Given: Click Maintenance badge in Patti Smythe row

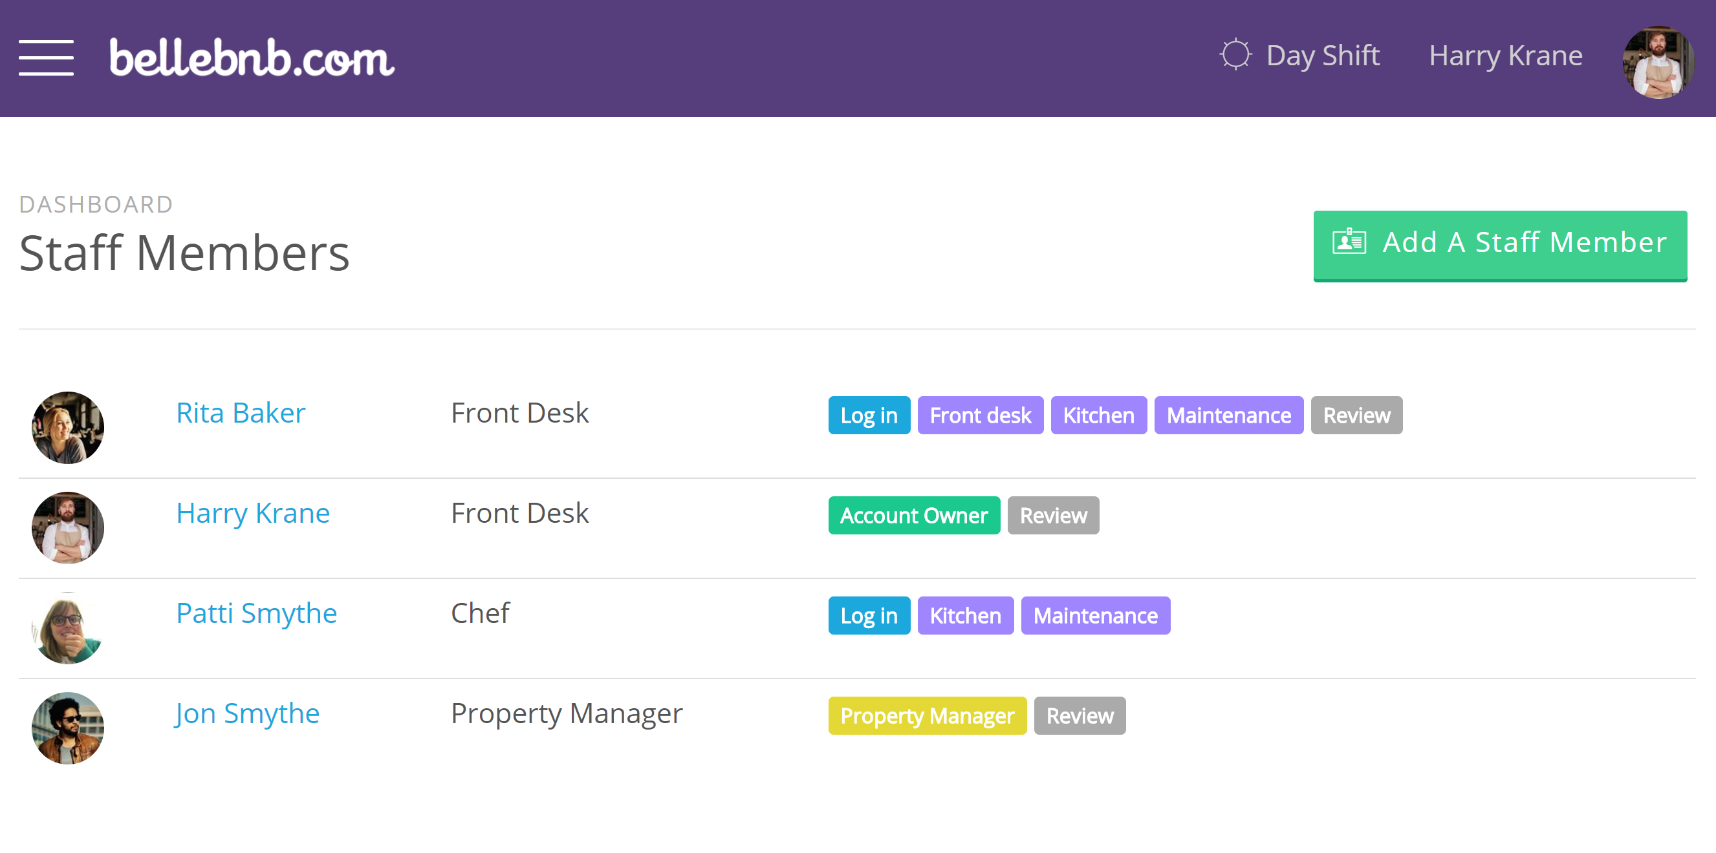Looking at the screenshot, I should pos(1095,615).
